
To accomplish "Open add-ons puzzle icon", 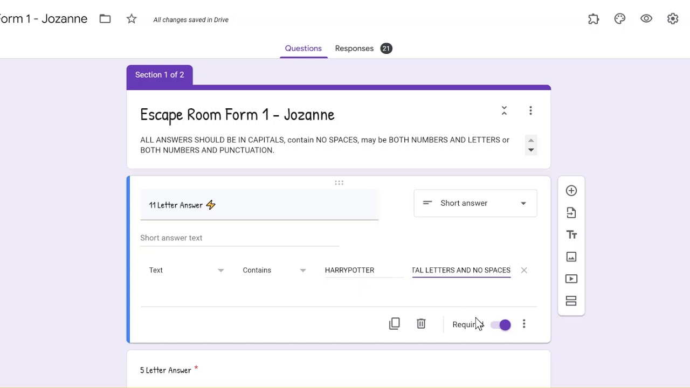I will 594,19.
